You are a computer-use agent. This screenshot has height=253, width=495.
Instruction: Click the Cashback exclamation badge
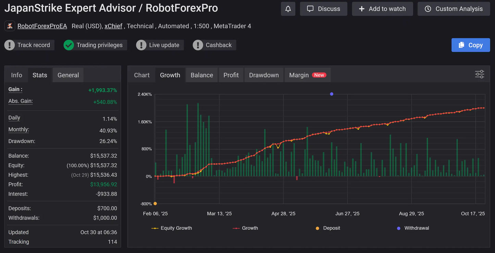[x=198, y=45]
